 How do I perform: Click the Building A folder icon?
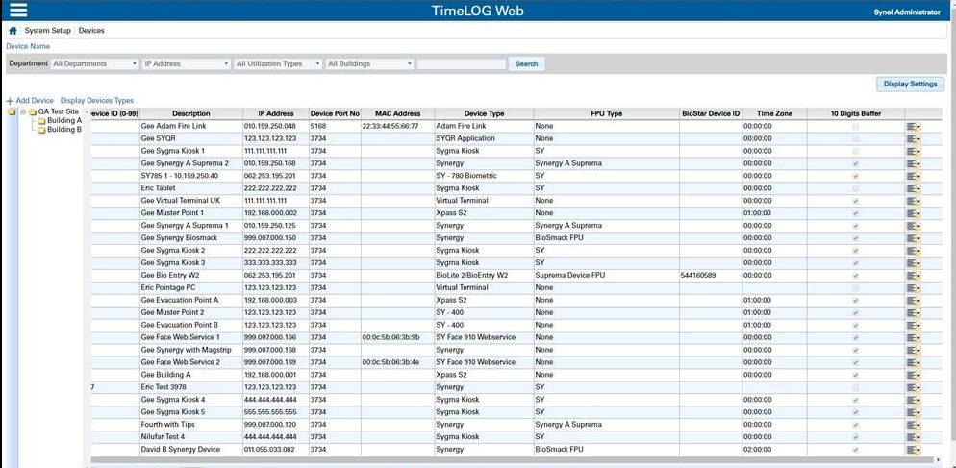[41, 121]
